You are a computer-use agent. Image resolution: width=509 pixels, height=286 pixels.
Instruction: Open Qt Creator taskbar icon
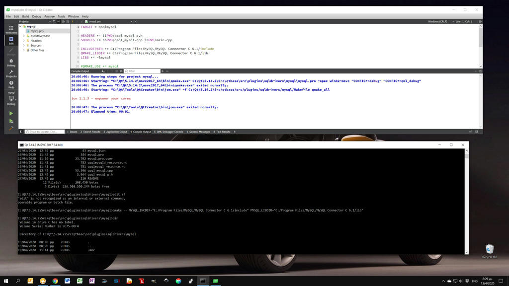click(216, 281)
